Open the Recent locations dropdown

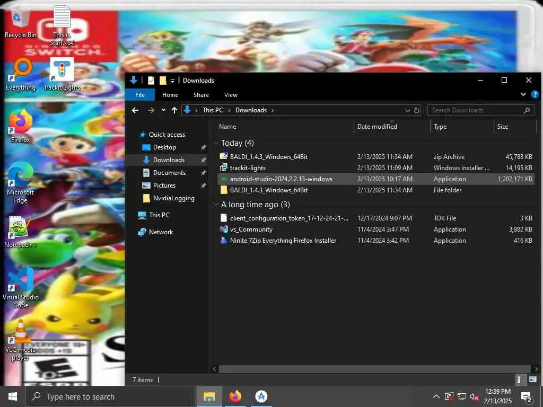point(163,110)
